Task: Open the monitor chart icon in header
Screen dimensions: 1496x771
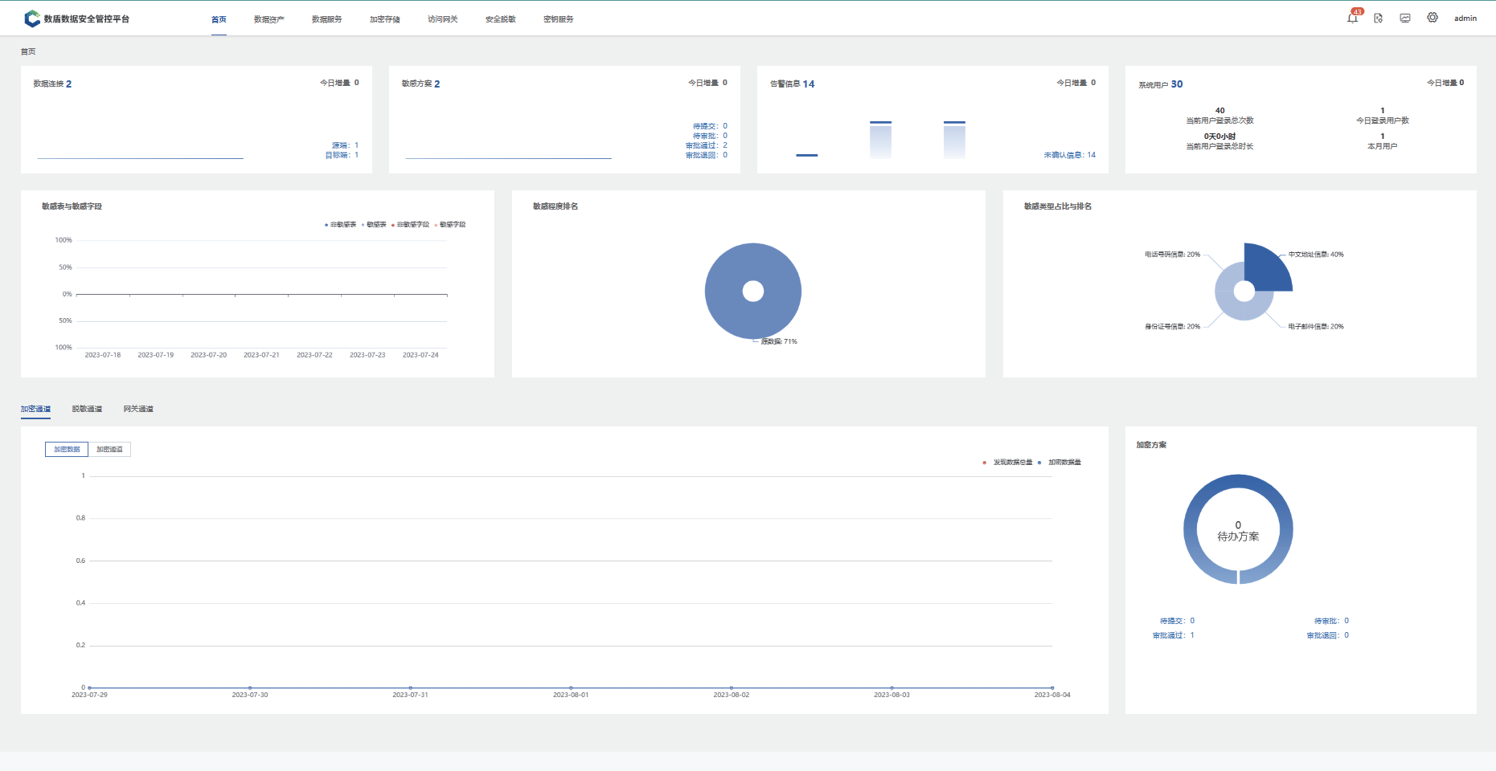Action: point(1405,18)
